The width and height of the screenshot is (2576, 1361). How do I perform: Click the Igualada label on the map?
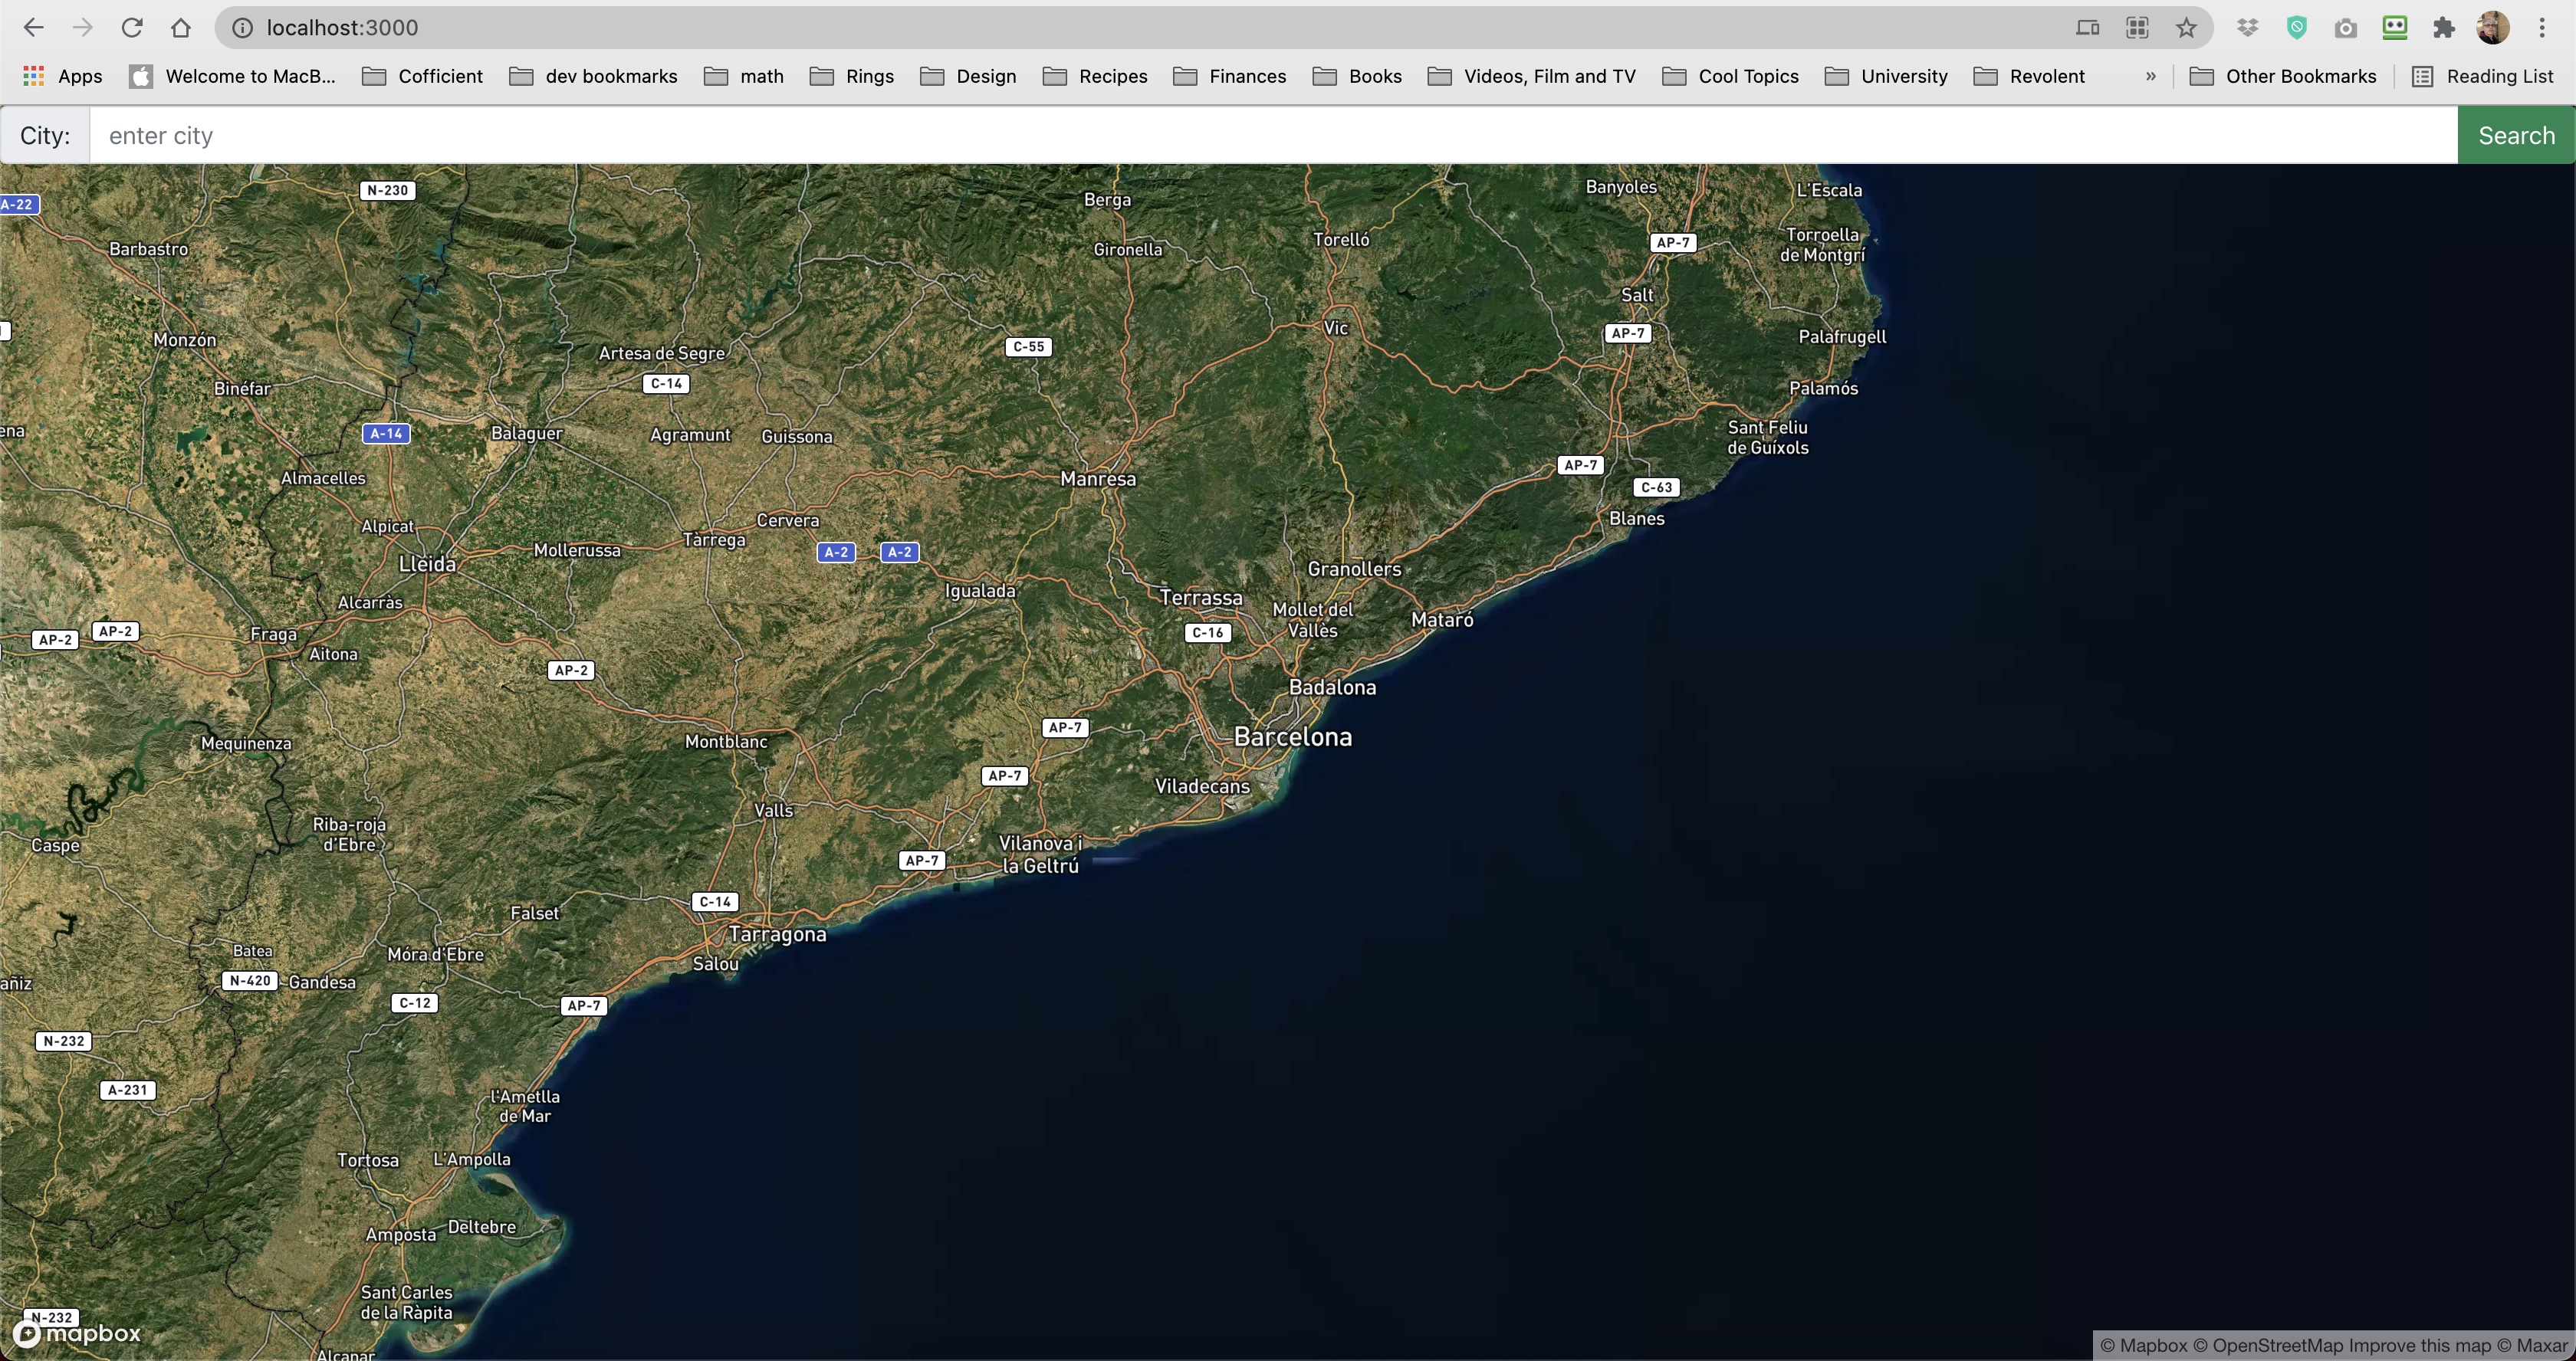[x=980, y=591]
